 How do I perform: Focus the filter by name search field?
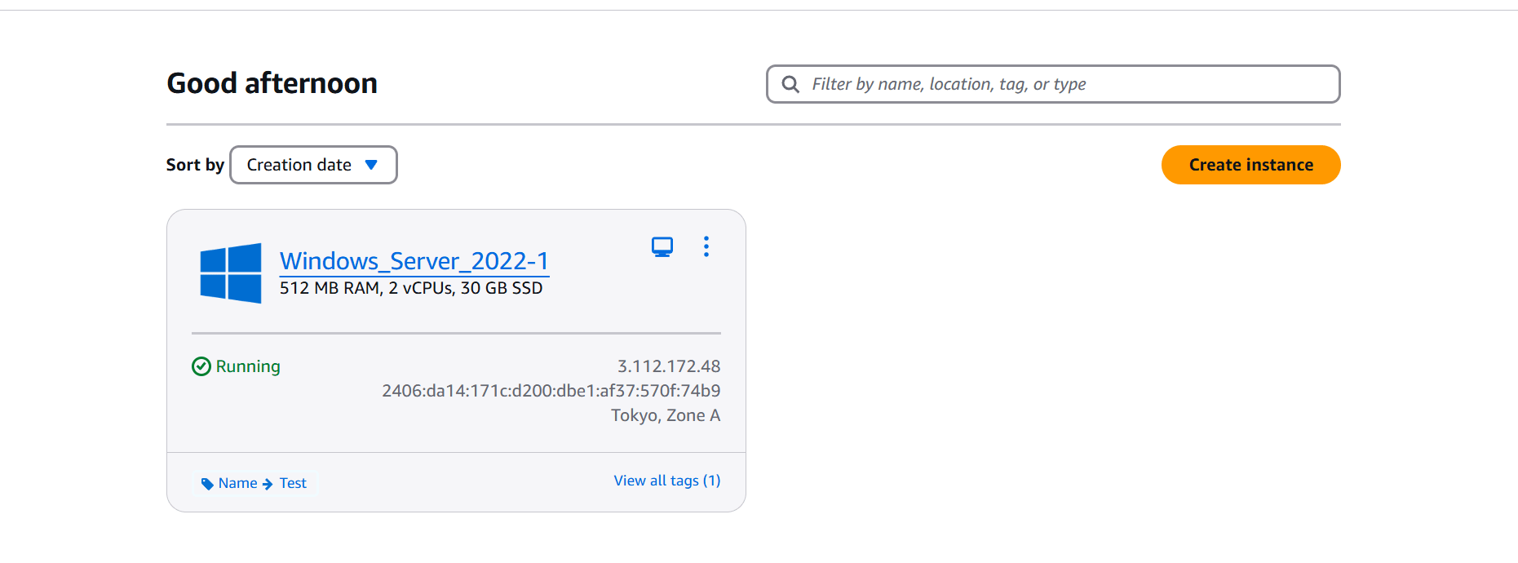click(x=1053, y=84)
